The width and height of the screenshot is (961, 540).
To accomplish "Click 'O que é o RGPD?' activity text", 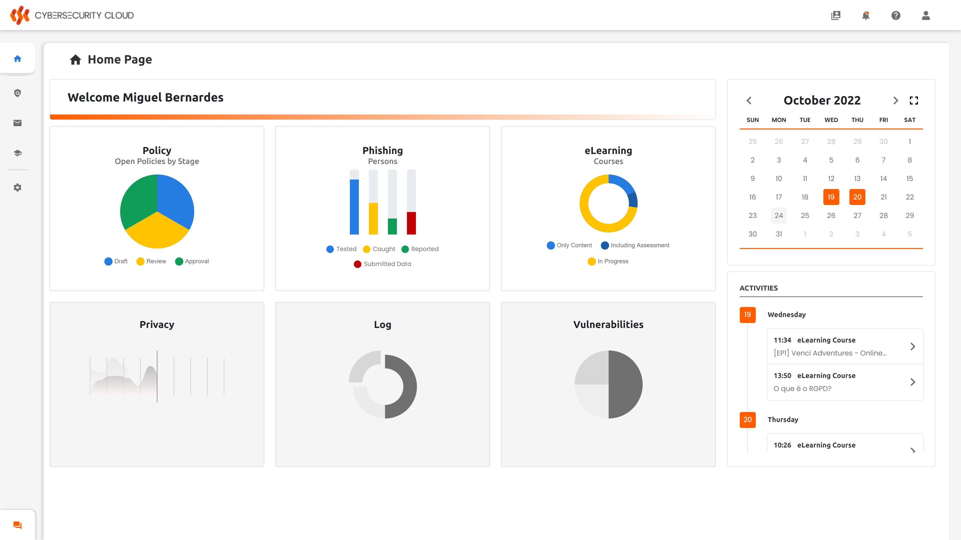I will [802, 388].
